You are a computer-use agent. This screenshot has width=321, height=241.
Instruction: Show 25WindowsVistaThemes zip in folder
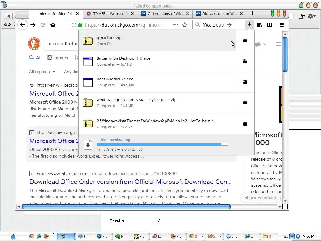pos(245,124)
